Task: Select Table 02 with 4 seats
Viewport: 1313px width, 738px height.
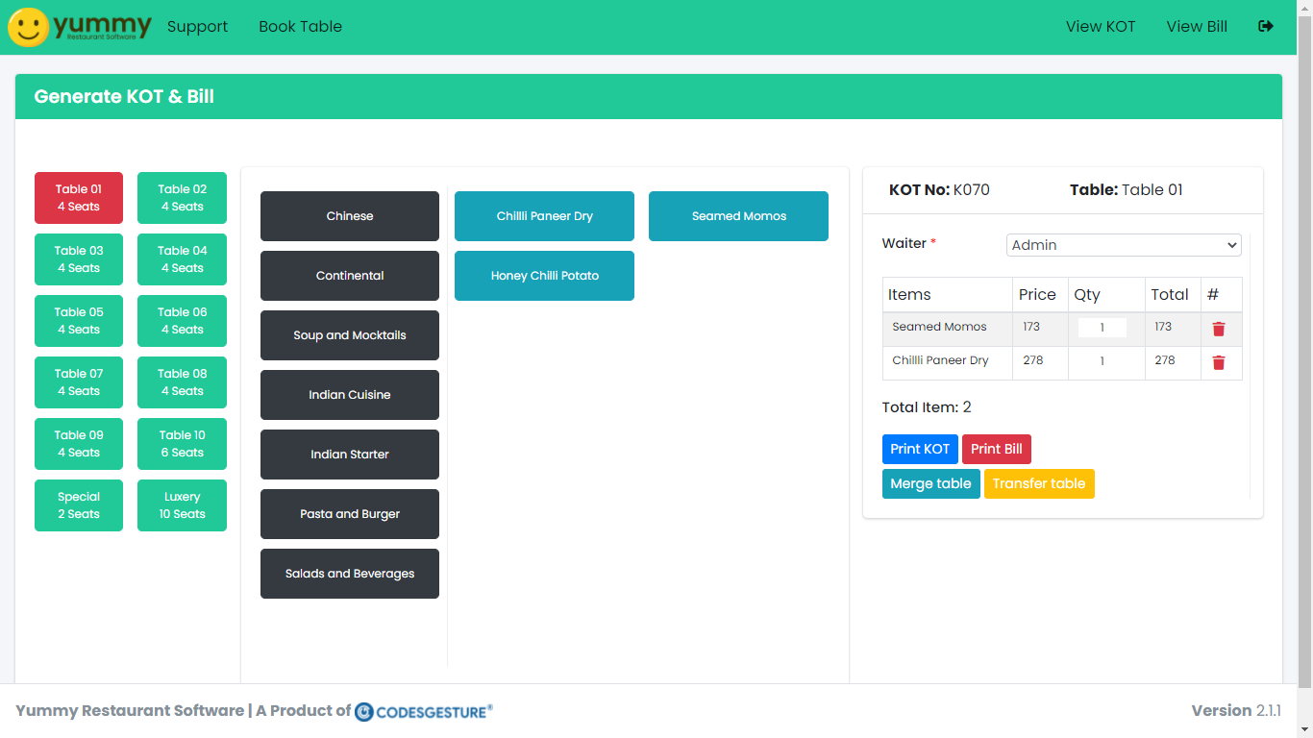Action: [182, 198]
